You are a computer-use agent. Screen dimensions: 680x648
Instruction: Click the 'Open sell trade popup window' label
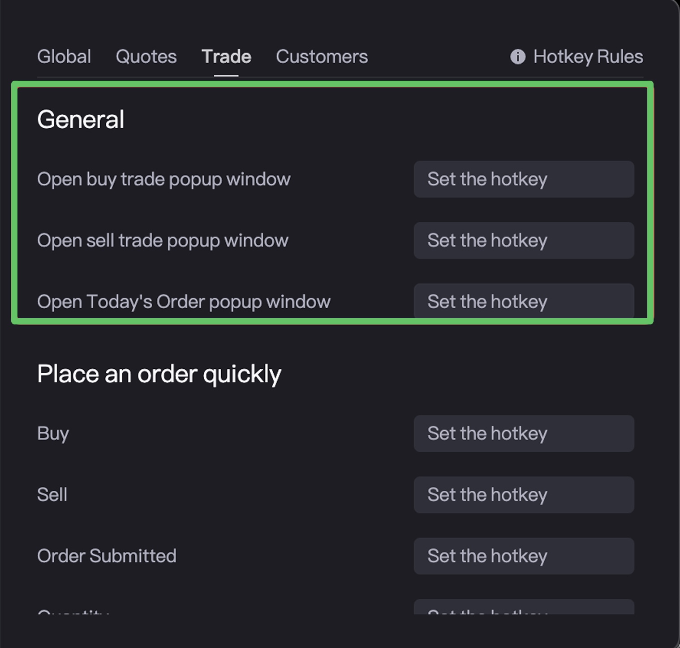tap(163, 241)
